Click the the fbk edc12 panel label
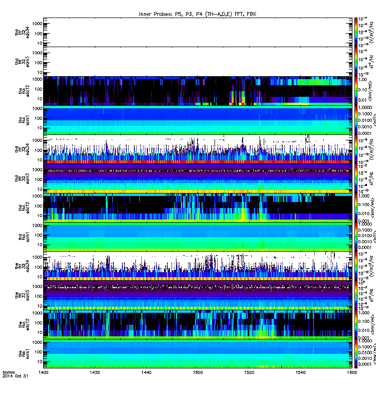Screen dimensions: 376x401 pyautogui.click(x=24, y=325)
